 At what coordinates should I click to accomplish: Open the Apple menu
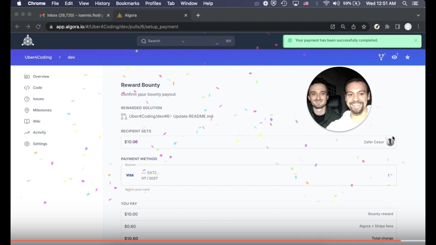coord(19,3)
